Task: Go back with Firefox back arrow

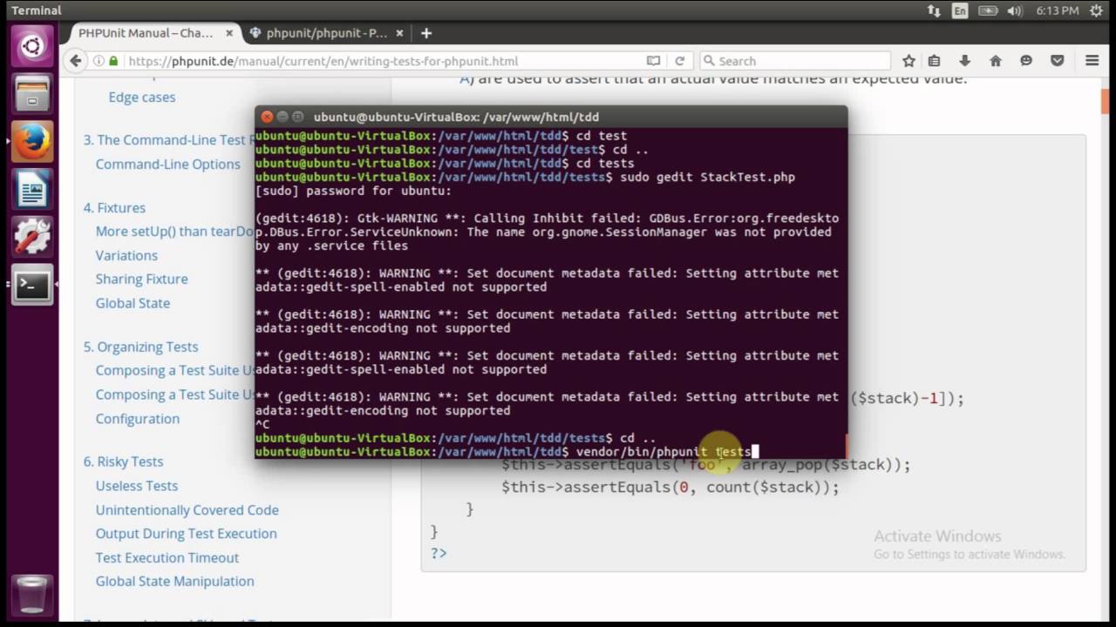Action: [76, 61]
